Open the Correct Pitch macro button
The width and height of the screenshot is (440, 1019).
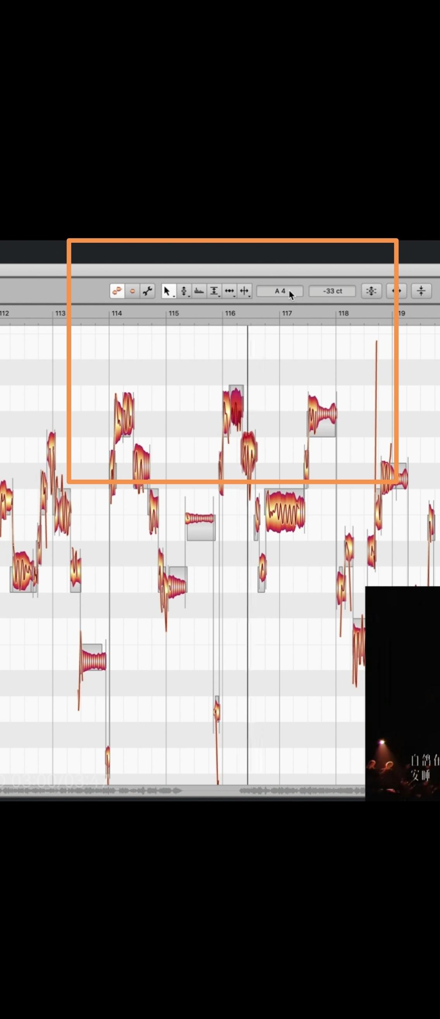pyautogui.click(x=371, y=291)
